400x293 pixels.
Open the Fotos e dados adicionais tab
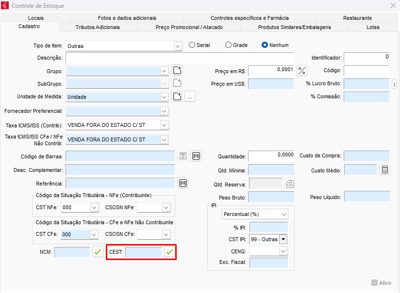127,18
